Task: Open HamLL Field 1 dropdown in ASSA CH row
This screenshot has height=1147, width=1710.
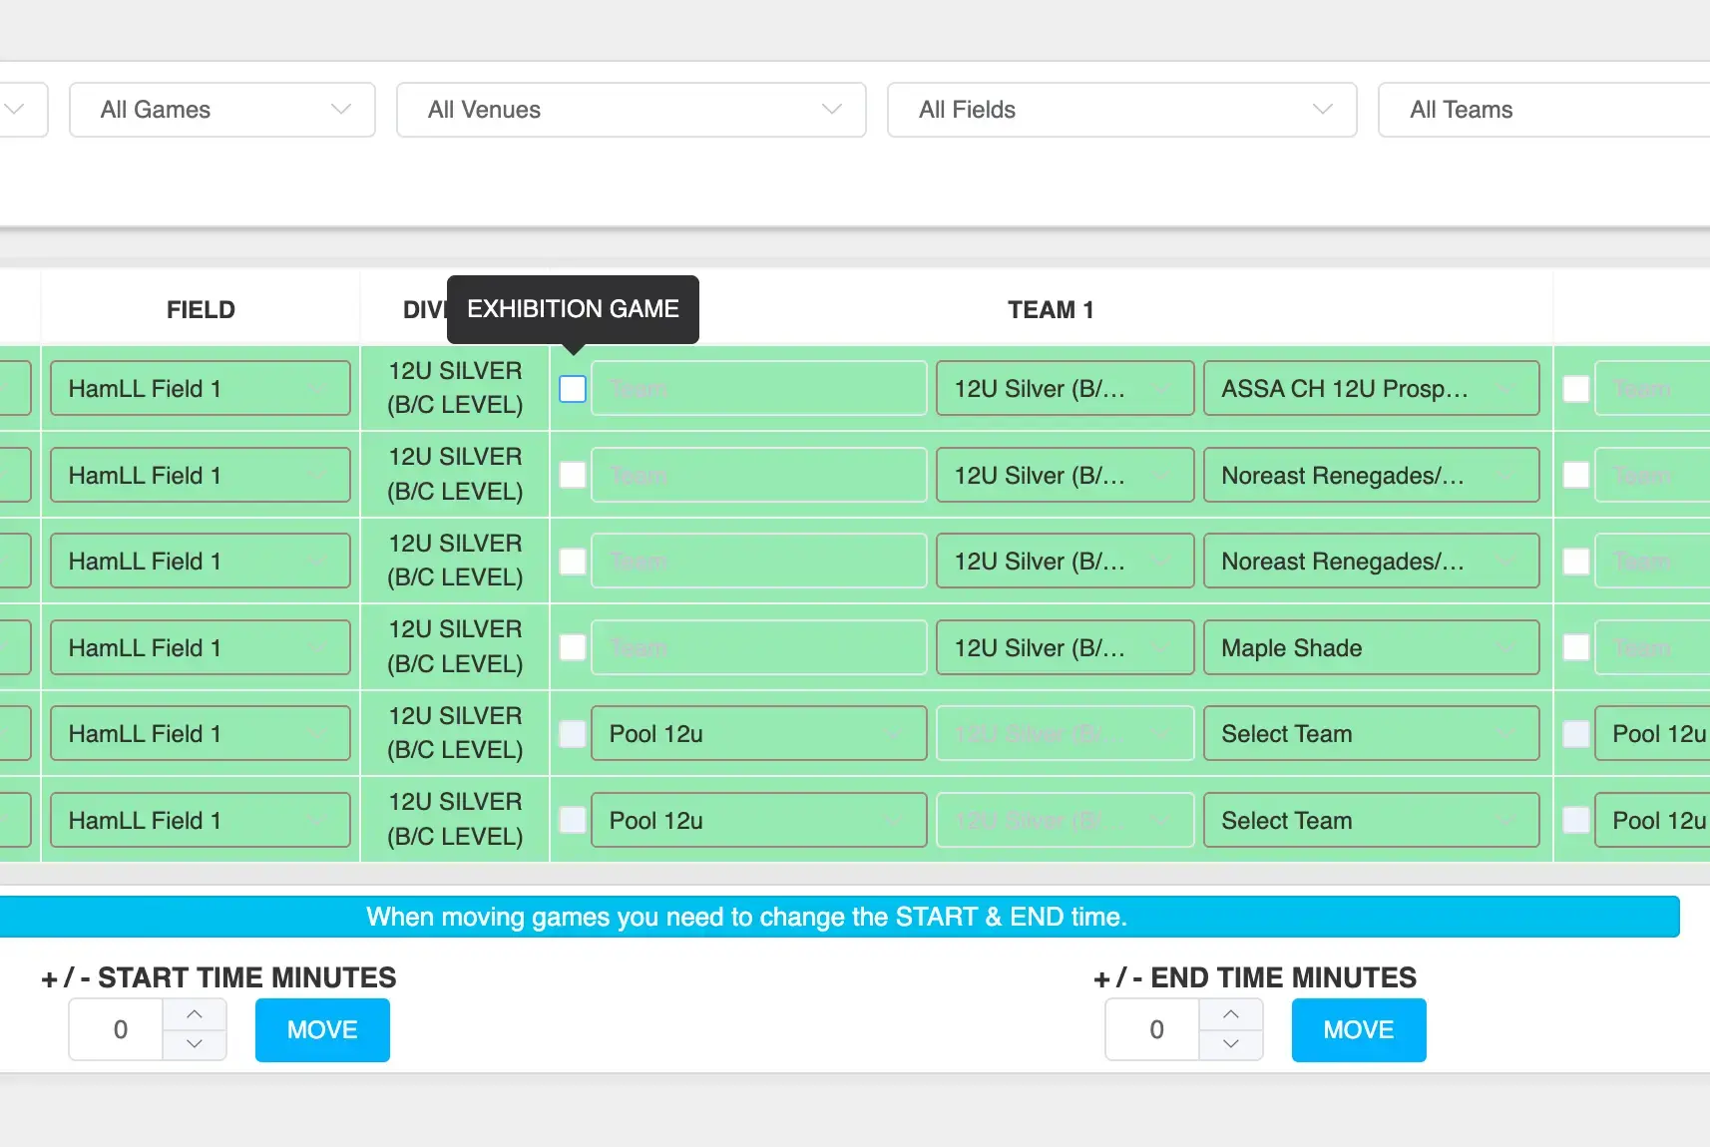Action: (200, 388)
